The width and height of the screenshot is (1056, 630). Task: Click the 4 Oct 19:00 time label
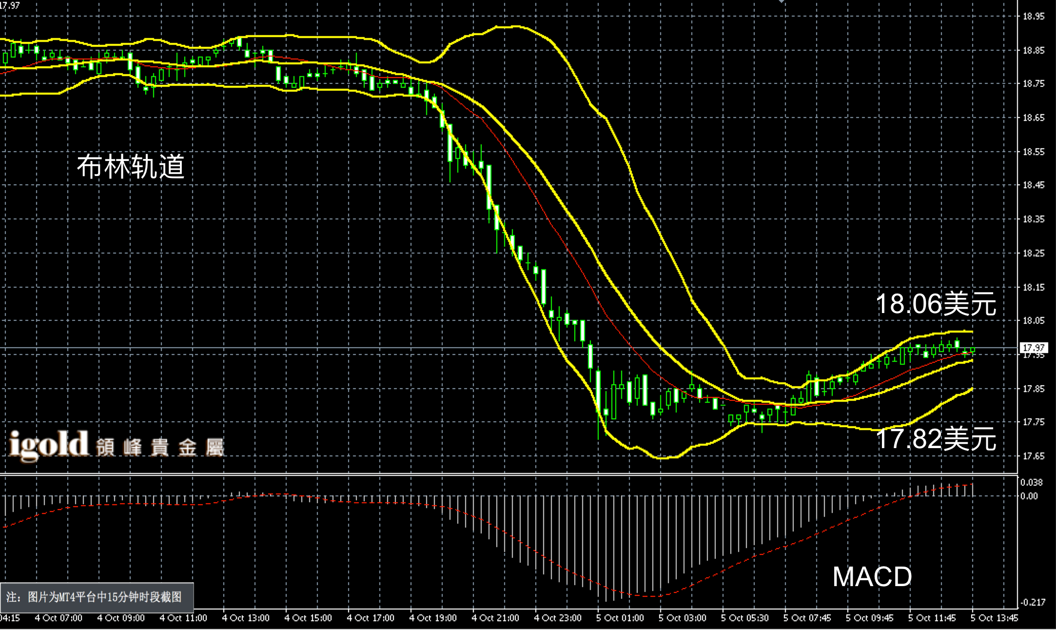pyautogui.click(x=433, y=618)
